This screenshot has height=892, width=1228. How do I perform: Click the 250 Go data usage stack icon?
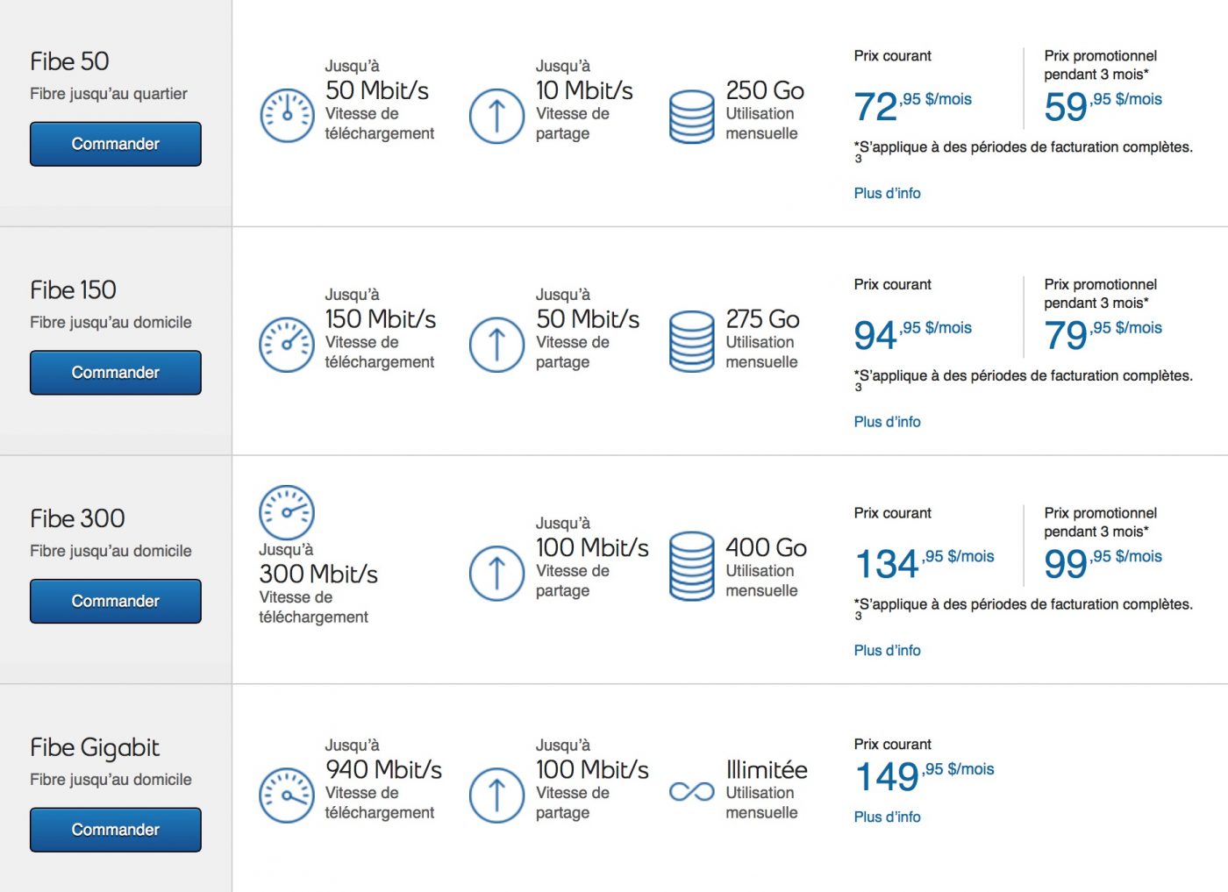(691, 116)
